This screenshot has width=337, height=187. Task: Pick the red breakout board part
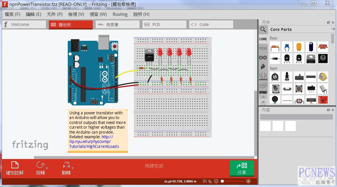(x=323, y=100)
